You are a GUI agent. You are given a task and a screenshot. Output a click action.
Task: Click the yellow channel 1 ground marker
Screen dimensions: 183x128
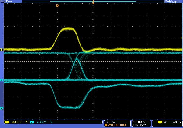(x=1, y=50)
